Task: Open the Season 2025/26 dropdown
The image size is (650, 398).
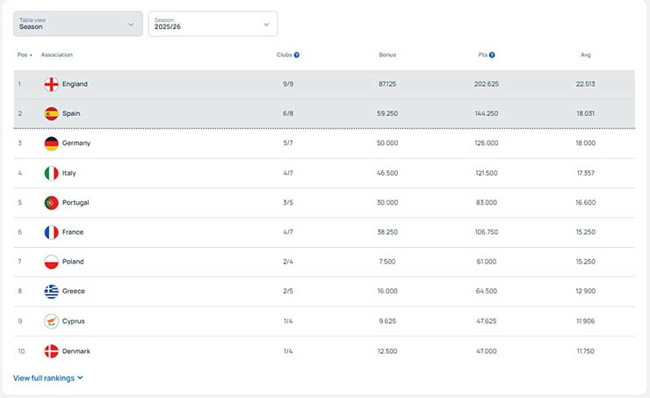Action: (213, 24)
